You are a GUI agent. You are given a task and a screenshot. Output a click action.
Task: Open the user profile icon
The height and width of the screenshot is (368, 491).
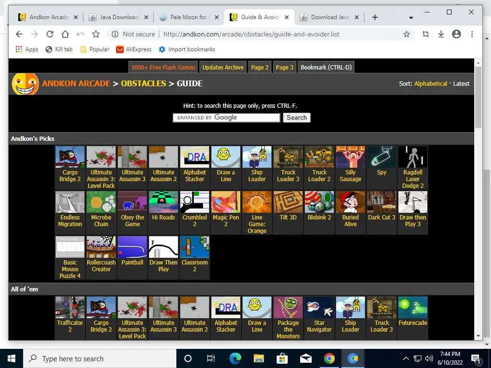[x=456, y=34]
